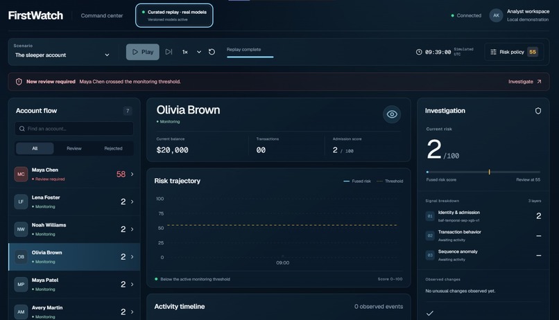This screenshot has width=559, height=320.
Task: Select the All filter tab
Action: (x=35, y=148)
